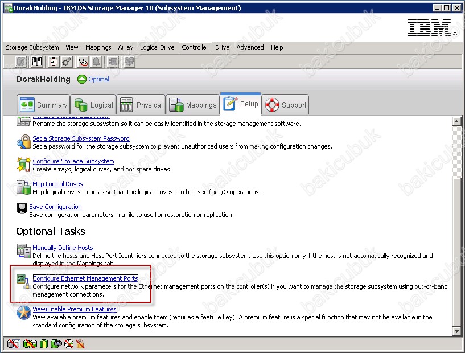465x353 pixels.
Task: Click the floppy disk icon beside Save Configuration
Action: tap(22, 208)
